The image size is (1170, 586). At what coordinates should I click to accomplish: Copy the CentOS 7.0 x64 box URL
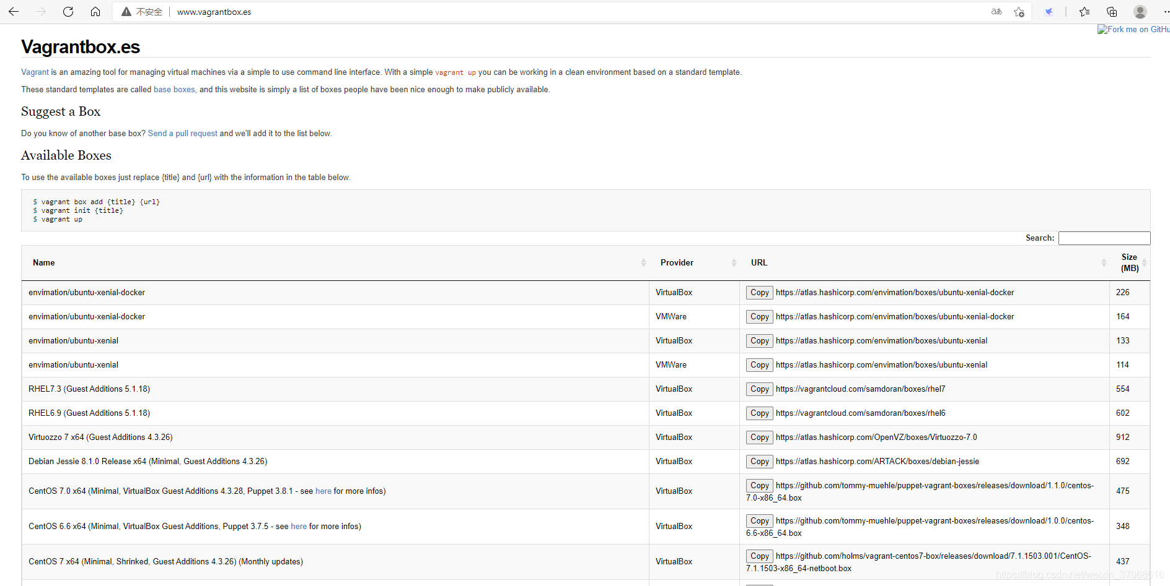760,486
